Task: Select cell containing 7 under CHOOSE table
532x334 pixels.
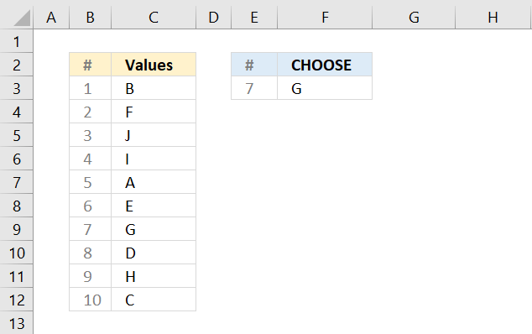Action: [x=254, y=88]
